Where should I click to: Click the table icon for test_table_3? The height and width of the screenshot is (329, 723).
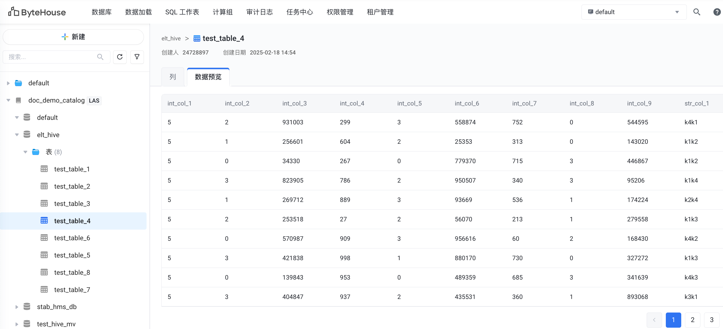tap(44, 204)
